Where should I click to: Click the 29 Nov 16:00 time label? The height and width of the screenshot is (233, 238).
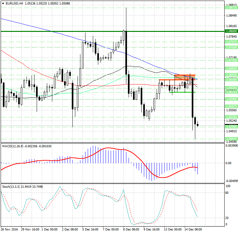point(30,229)
